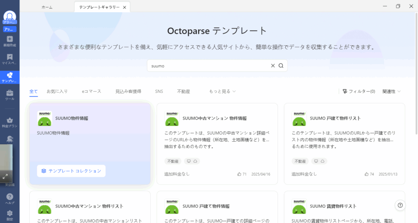Click the floating help circle icon
Image resolution: width=418 pixels, height=223 pixels.
pyautogui.click(x=400, y=205)
